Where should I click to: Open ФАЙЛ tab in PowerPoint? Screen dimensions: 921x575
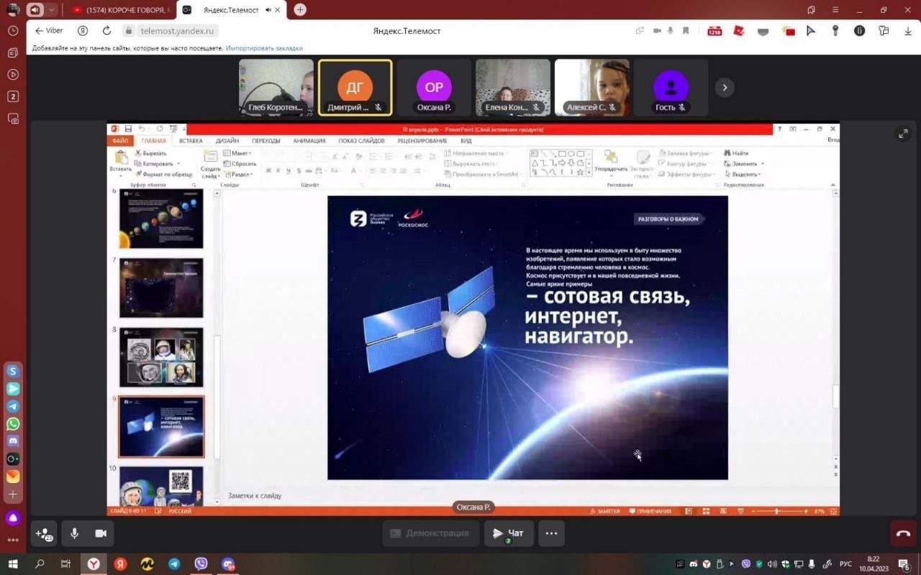[x=119, y=141]
